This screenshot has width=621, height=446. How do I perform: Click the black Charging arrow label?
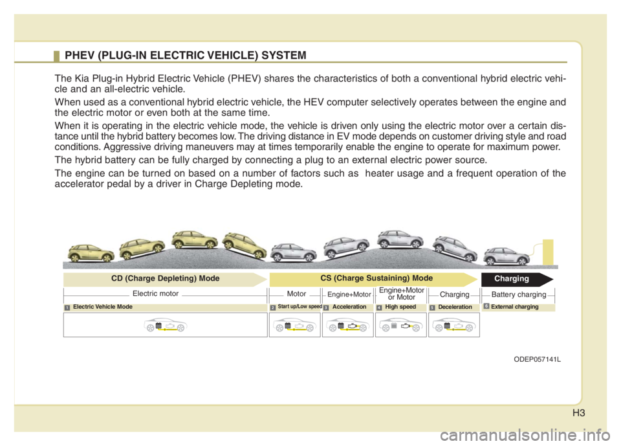(517, 279)
